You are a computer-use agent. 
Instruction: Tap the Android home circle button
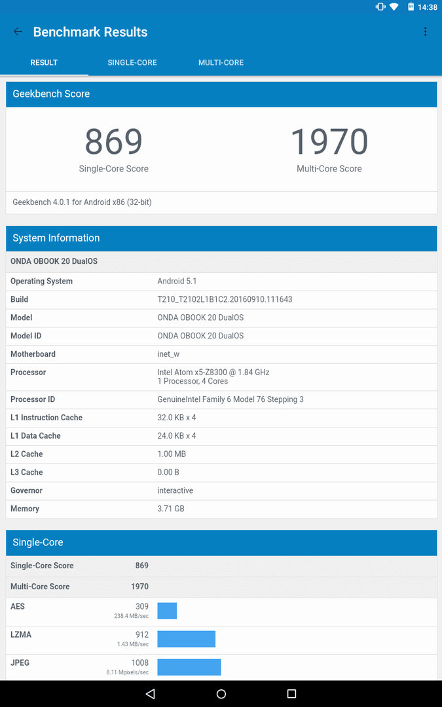221,693
